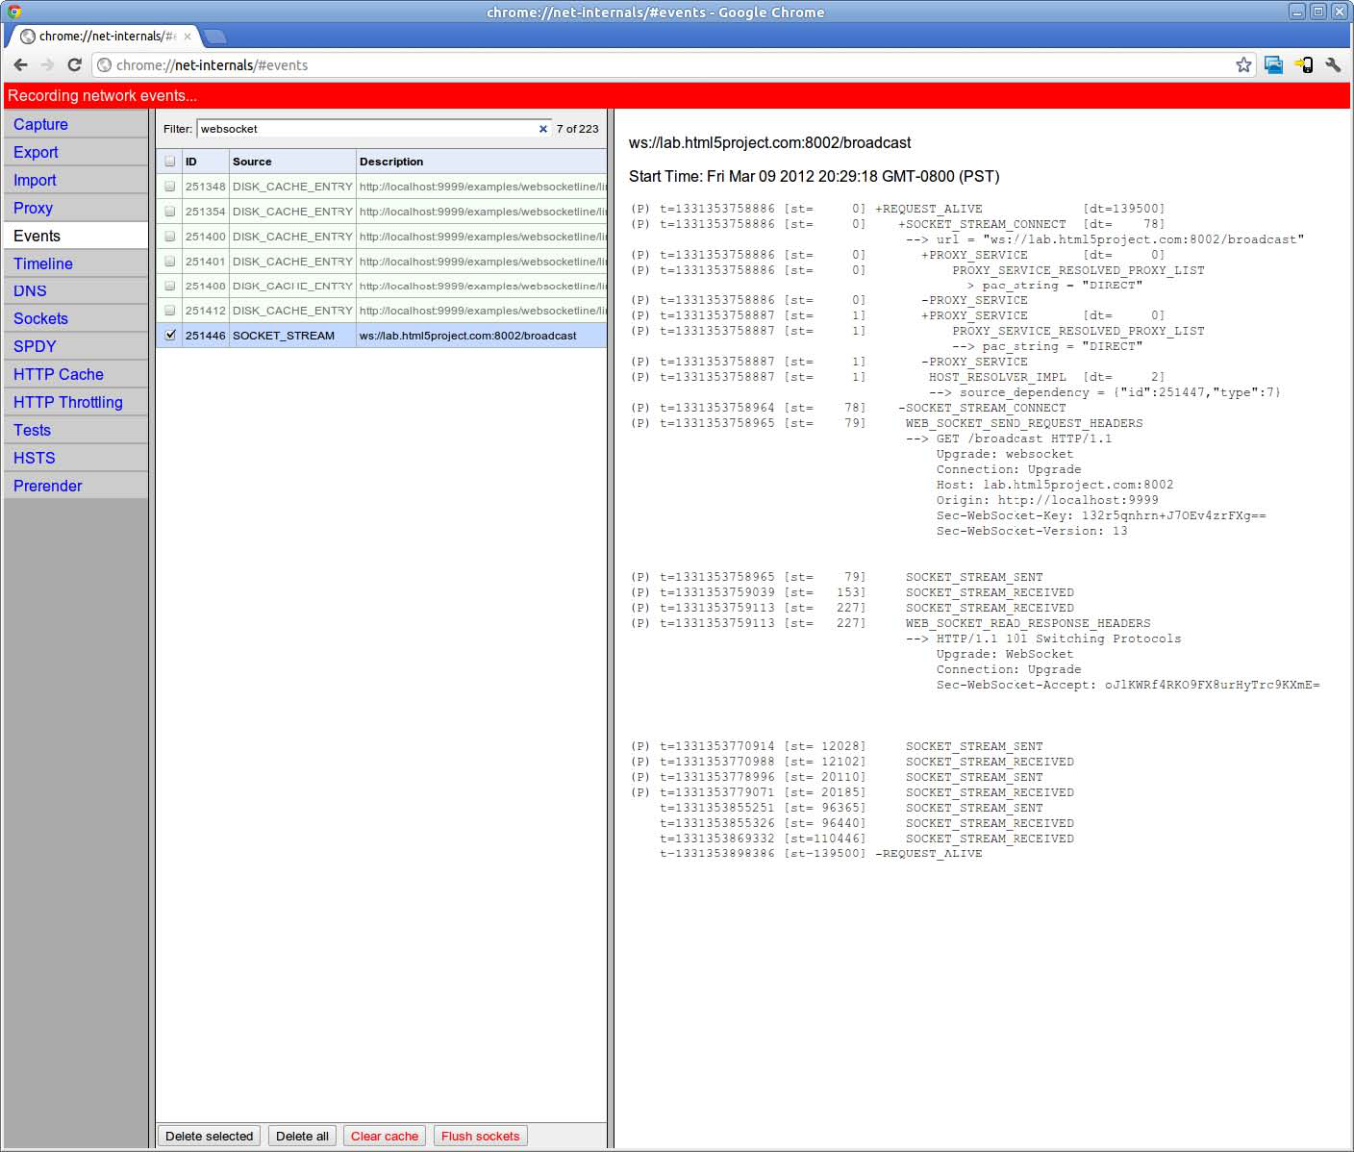Toggle the select-all checkbox in header
The image size is (1354, 1152).
click(170, 162)
